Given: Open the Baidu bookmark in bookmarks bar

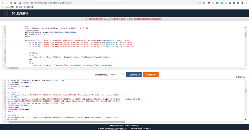Looking at the screenshot, I should (24, 7).
